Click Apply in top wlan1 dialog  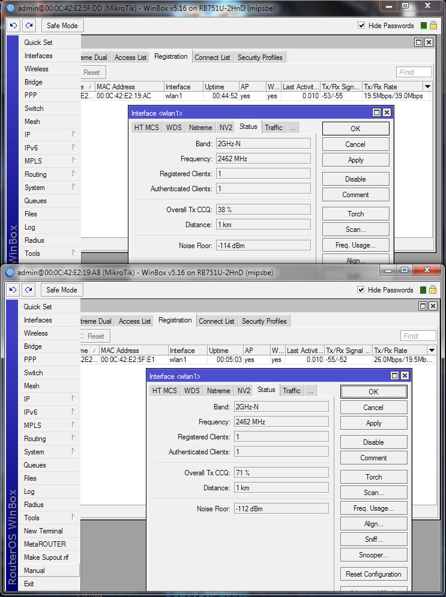click(355, 160)
